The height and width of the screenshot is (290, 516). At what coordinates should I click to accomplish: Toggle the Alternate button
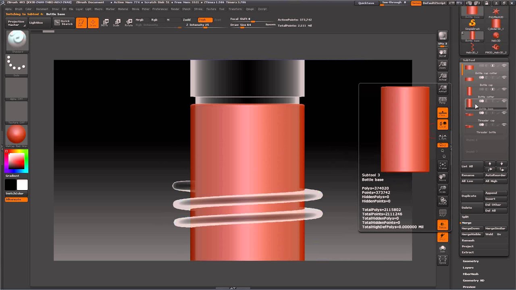(x=17, y=199)
